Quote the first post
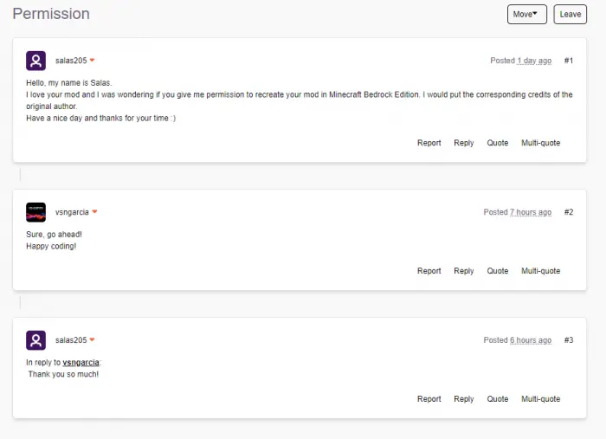 pos(498,143)
